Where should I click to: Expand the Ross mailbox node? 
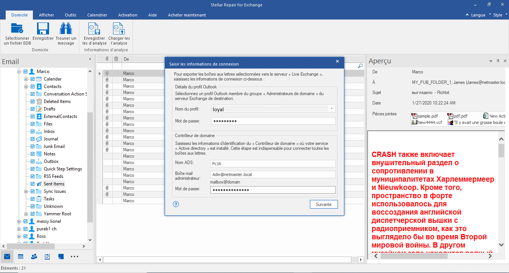click(x=19, y=236)
